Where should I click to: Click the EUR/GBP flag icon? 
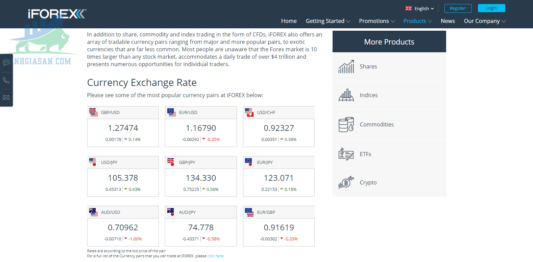249,212
